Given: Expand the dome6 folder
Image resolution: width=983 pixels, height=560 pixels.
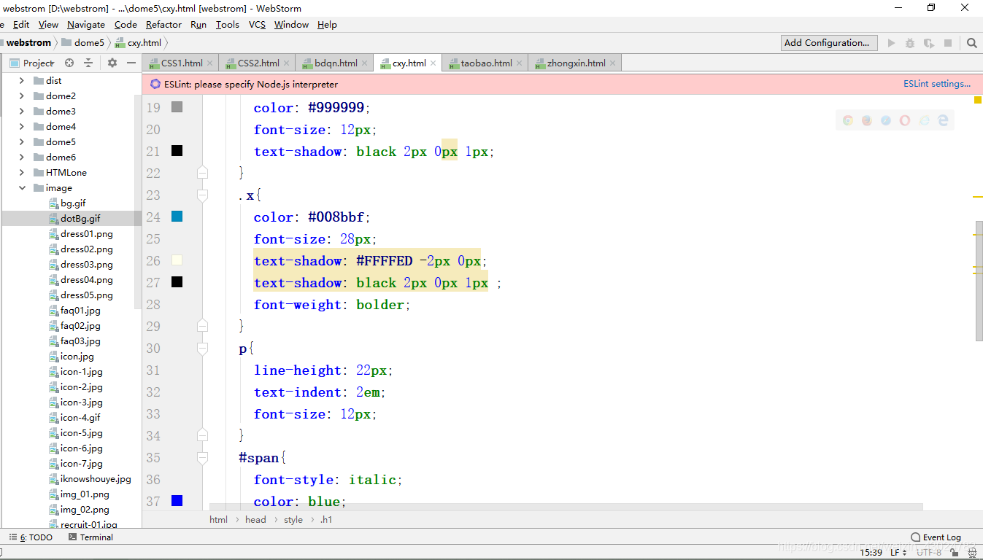Looking at the screenshot, I should (x=22, y=157).
